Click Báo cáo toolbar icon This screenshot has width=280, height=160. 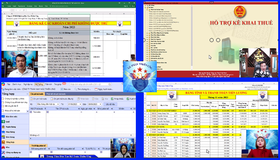tap(62, 89)
